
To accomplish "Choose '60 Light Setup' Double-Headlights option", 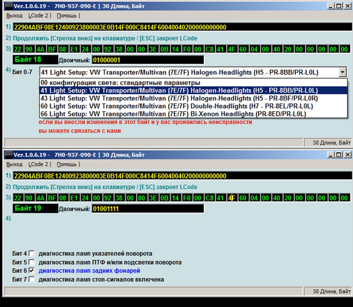I will 193,106.
